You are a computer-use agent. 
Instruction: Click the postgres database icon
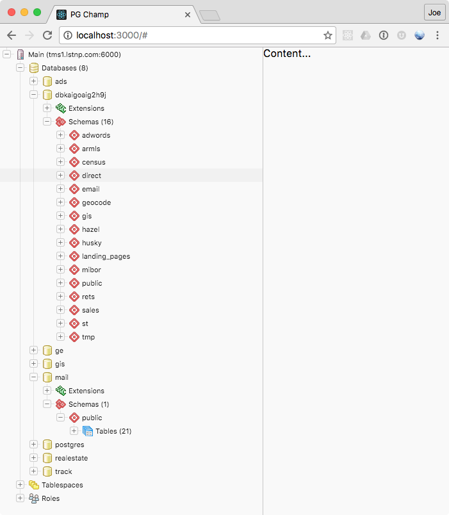47,445
